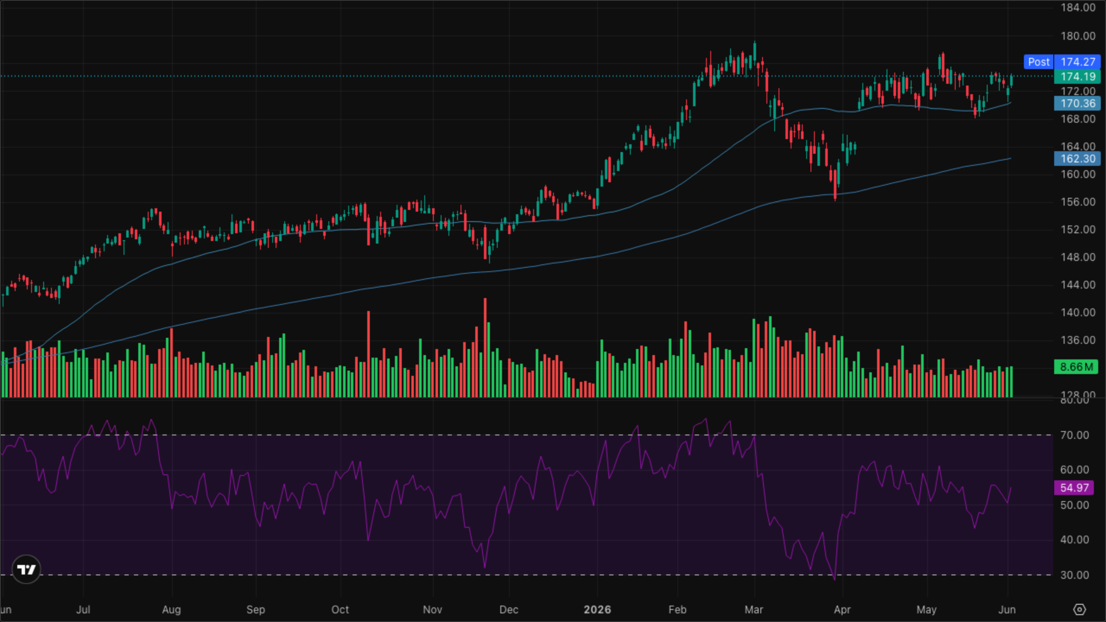This screenshot has height=622, width=1106.
Task: Click the Jun date label at right
Action: [x=1007, y=609]
